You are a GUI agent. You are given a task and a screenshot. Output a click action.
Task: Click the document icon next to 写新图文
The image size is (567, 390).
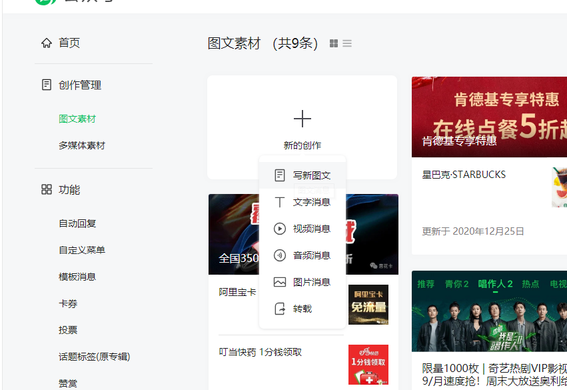click(280, 175)
